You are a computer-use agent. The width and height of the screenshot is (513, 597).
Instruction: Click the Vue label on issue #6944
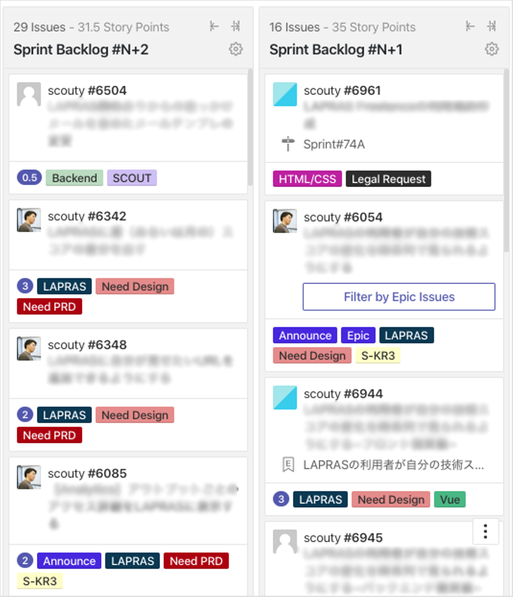[x=450, y=499]
